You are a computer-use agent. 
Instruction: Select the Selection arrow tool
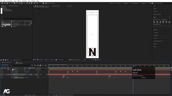click(x=5, y=3)
